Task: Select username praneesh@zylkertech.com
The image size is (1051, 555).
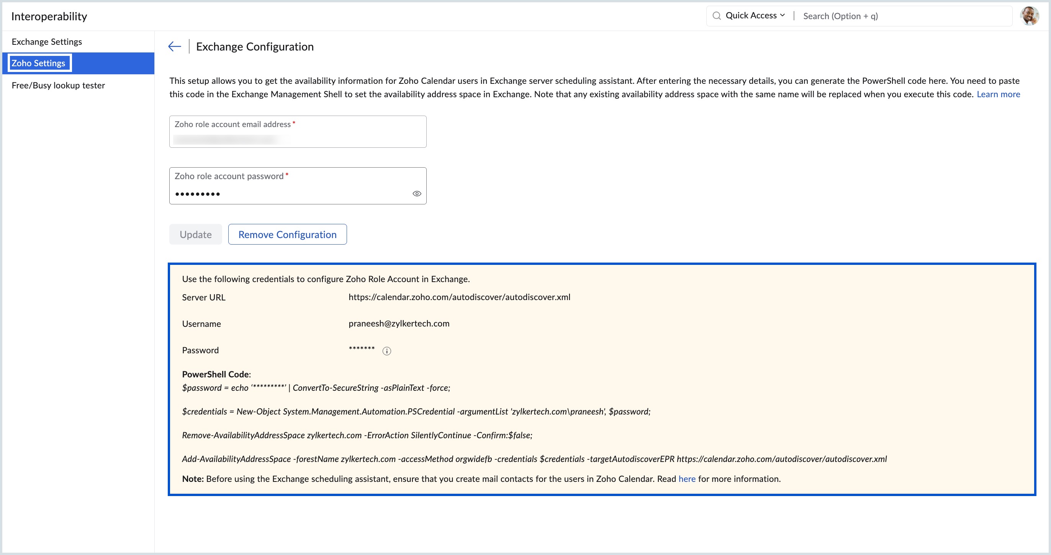Action: 399,323
